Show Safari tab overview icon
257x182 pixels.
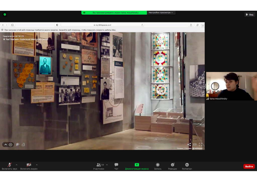(x=197, y=25)
